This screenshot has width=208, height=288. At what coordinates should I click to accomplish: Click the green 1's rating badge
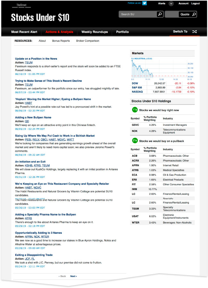coord(135,110)
